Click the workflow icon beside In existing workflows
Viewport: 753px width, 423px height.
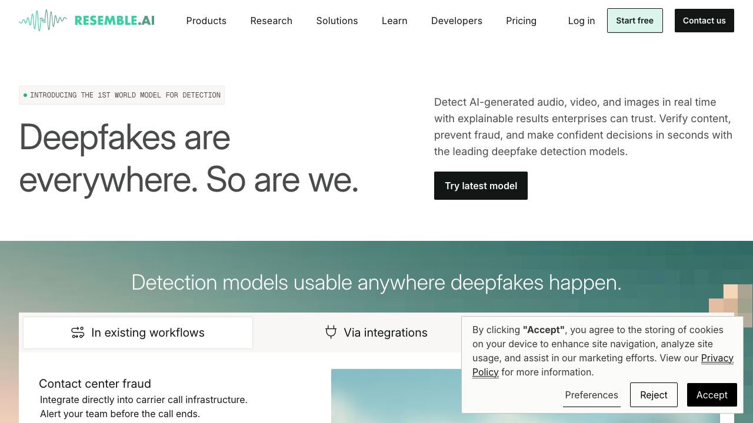tap(78, 333)
